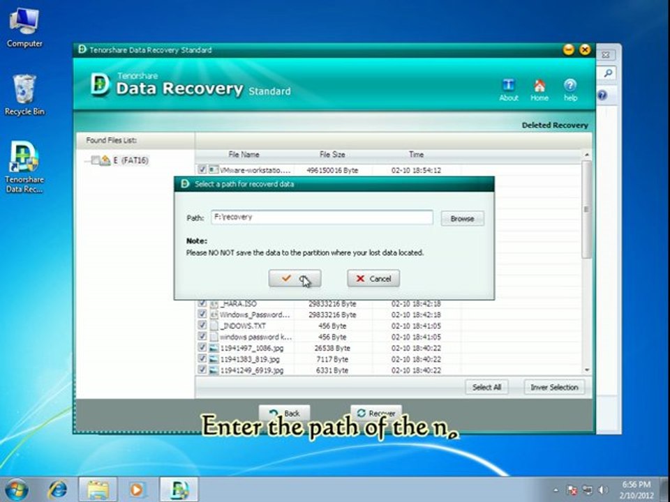
Task: Click the File Size column header
Action: (332, 155)
